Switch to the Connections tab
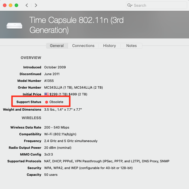This screenshot has height=189, width=189. coord(83,46)
